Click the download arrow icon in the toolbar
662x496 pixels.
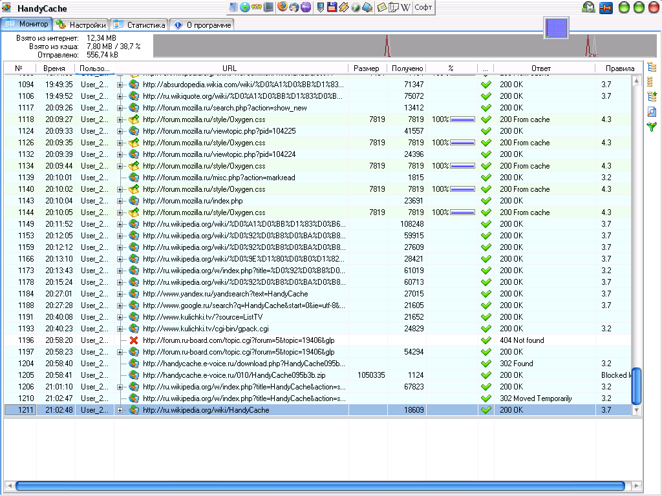click(x=321, y=6)
